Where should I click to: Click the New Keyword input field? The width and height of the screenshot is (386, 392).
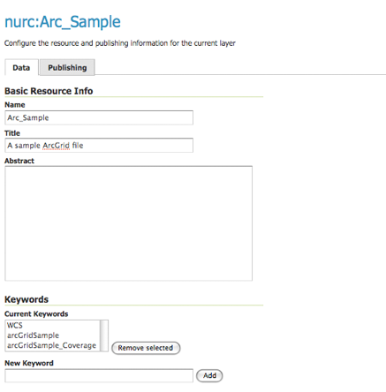point(99,375)
